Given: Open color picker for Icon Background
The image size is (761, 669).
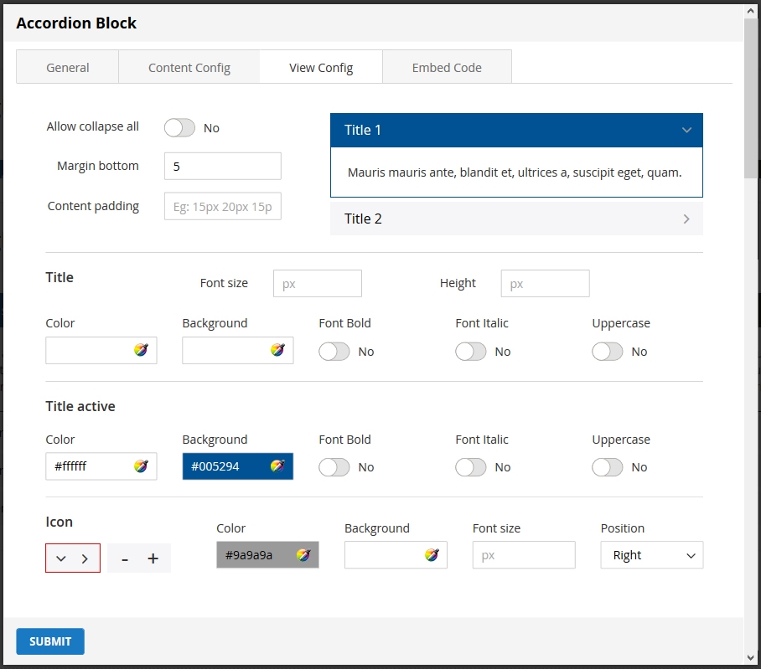Looking at the screenshot, I should coord(432,555).
